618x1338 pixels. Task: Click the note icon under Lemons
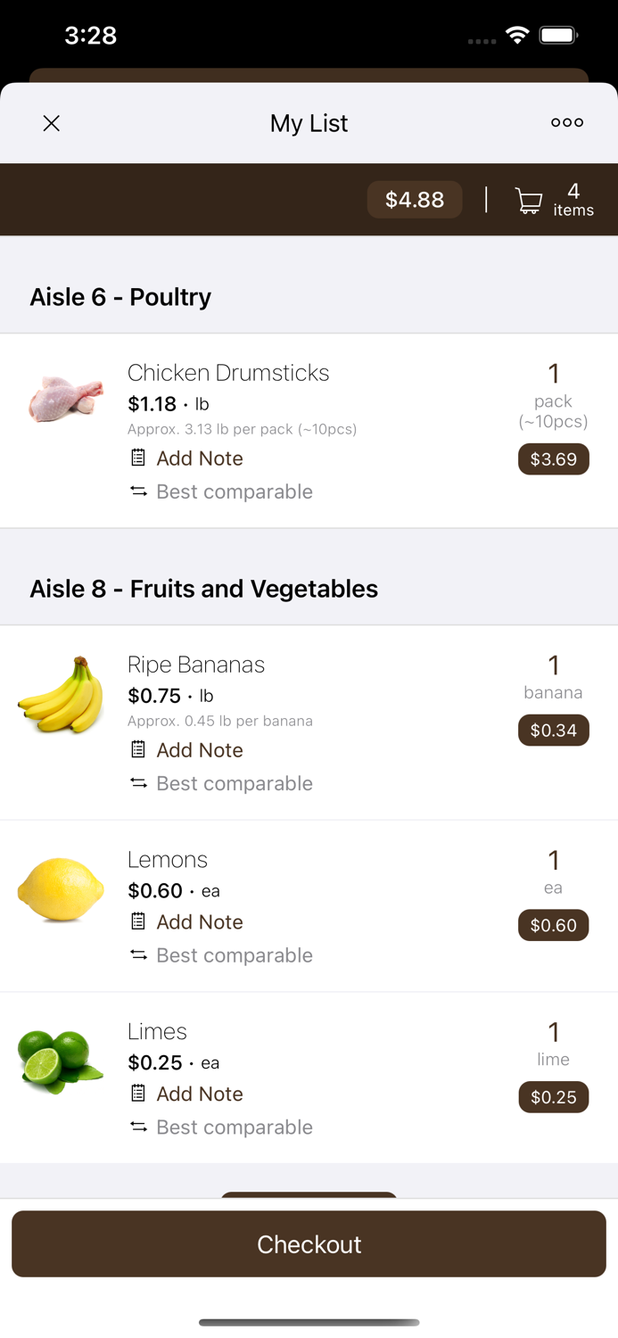pos(138,921)
